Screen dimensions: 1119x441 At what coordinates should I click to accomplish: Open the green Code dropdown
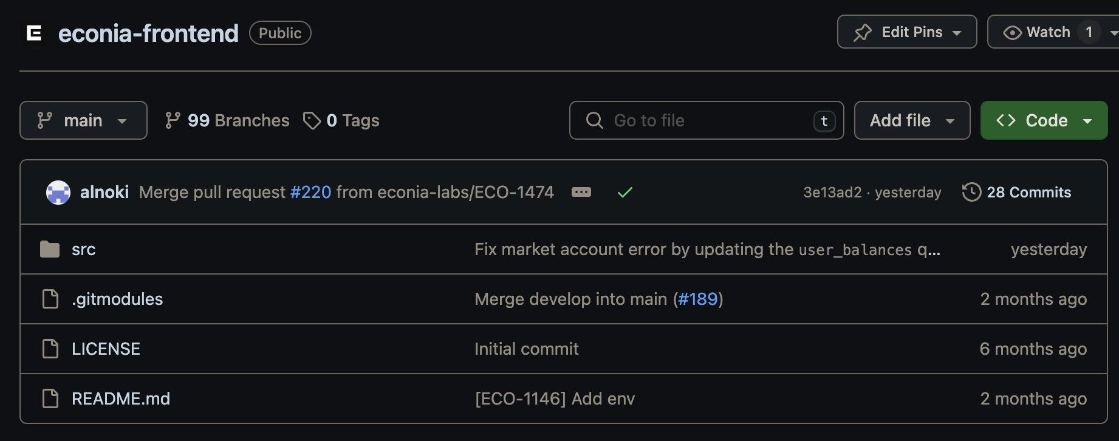point(1044,120)
